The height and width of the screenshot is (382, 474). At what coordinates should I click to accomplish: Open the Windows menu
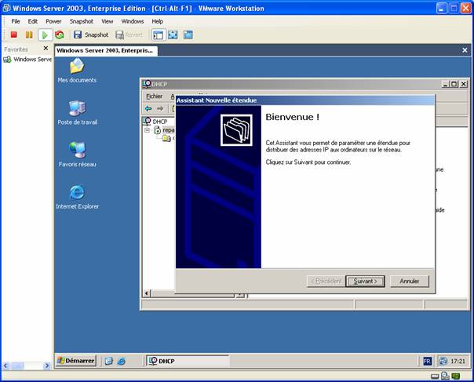133,21
